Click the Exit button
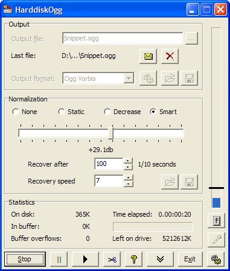 click(x=190, y=260)
